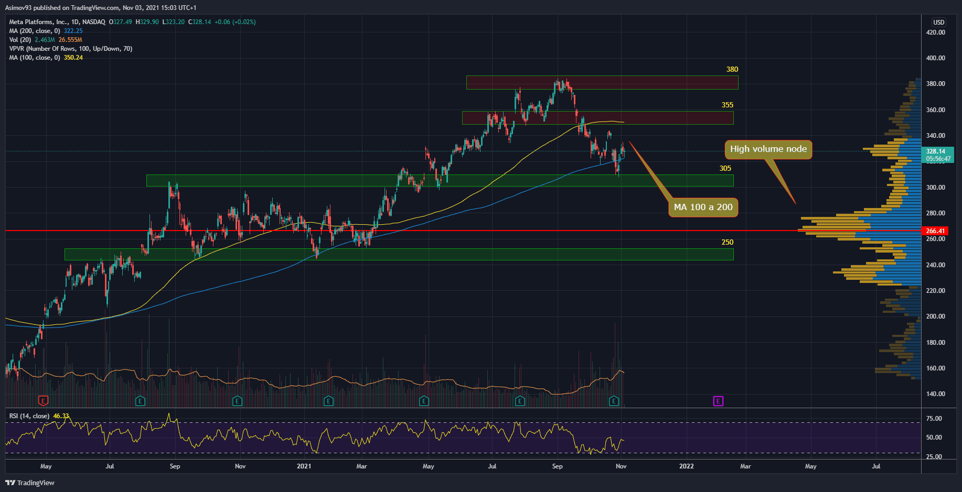
Task: Click the current price label 328.14
Action: click(935, 151)
